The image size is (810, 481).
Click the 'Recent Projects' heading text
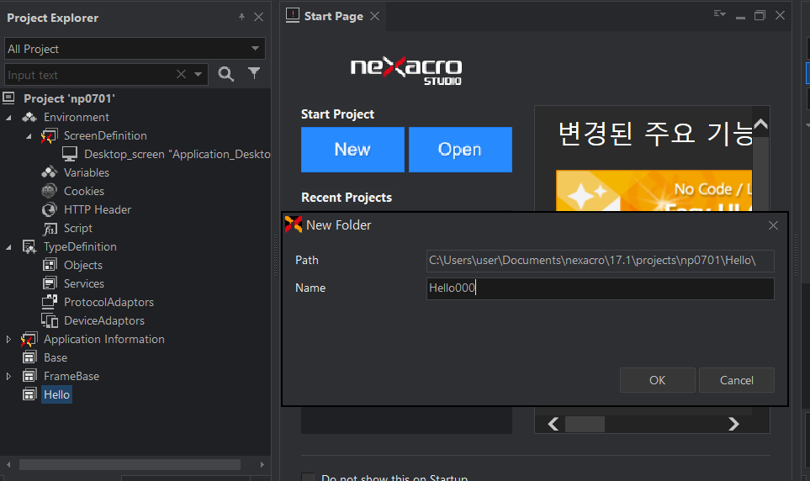pyautogui.click(x=346, y=198)
